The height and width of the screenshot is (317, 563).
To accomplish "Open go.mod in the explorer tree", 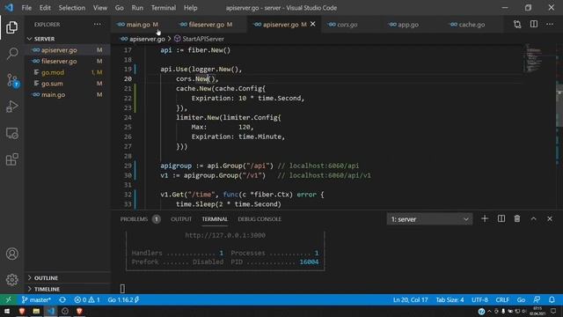I will (x=68, y=72).
